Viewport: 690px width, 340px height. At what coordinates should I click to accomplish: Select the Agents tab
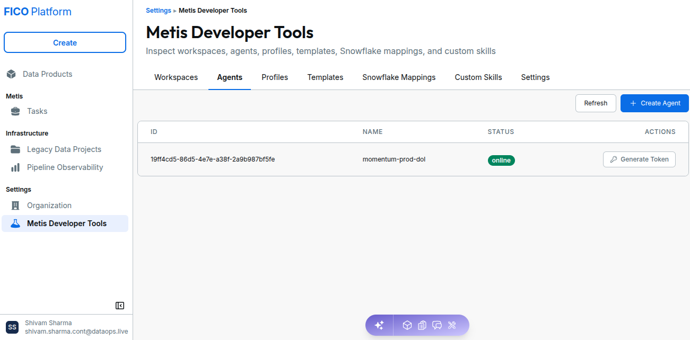230,77
